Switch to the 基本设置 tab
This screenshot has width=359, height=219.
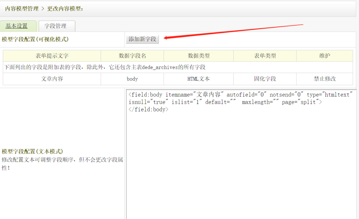tap(17, 26)
